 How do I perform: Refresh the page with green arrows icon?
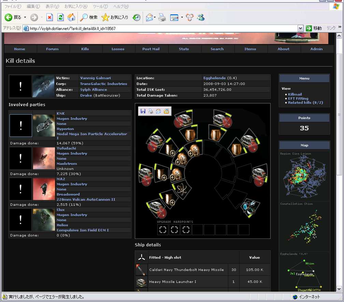60,17
